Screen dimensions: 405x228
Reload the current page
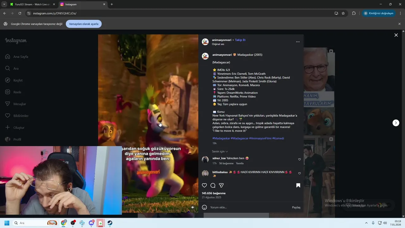[20, 13]
